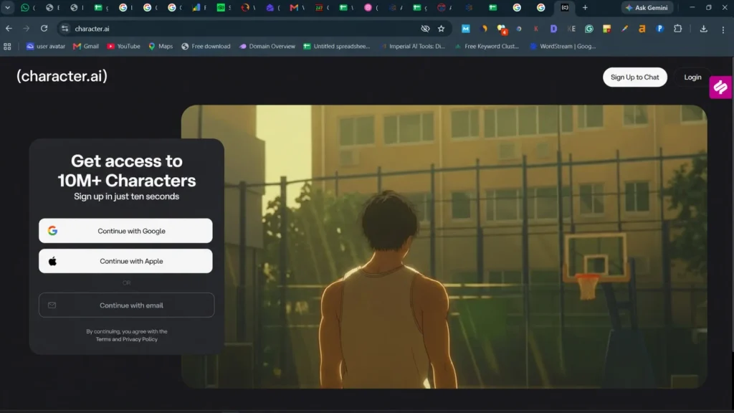Screen dimensions: 734x413
Task: Reload the character.ai page
Action: point(44,29)
